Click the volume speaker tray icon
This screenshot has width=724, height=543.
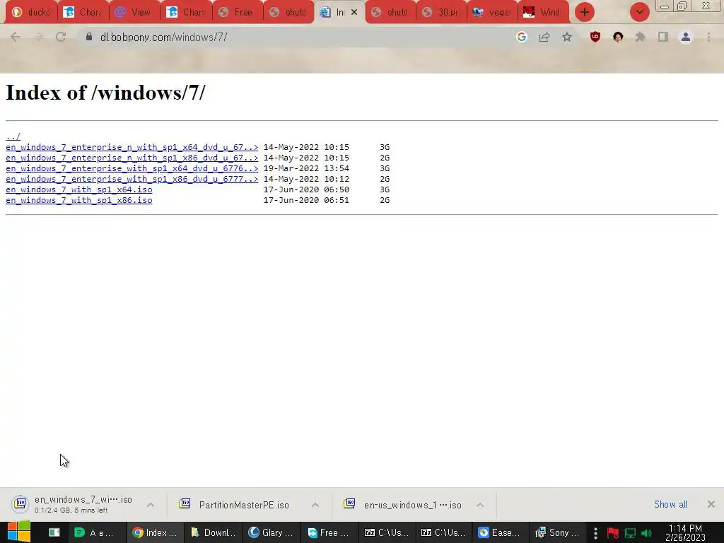pos(646,533)
